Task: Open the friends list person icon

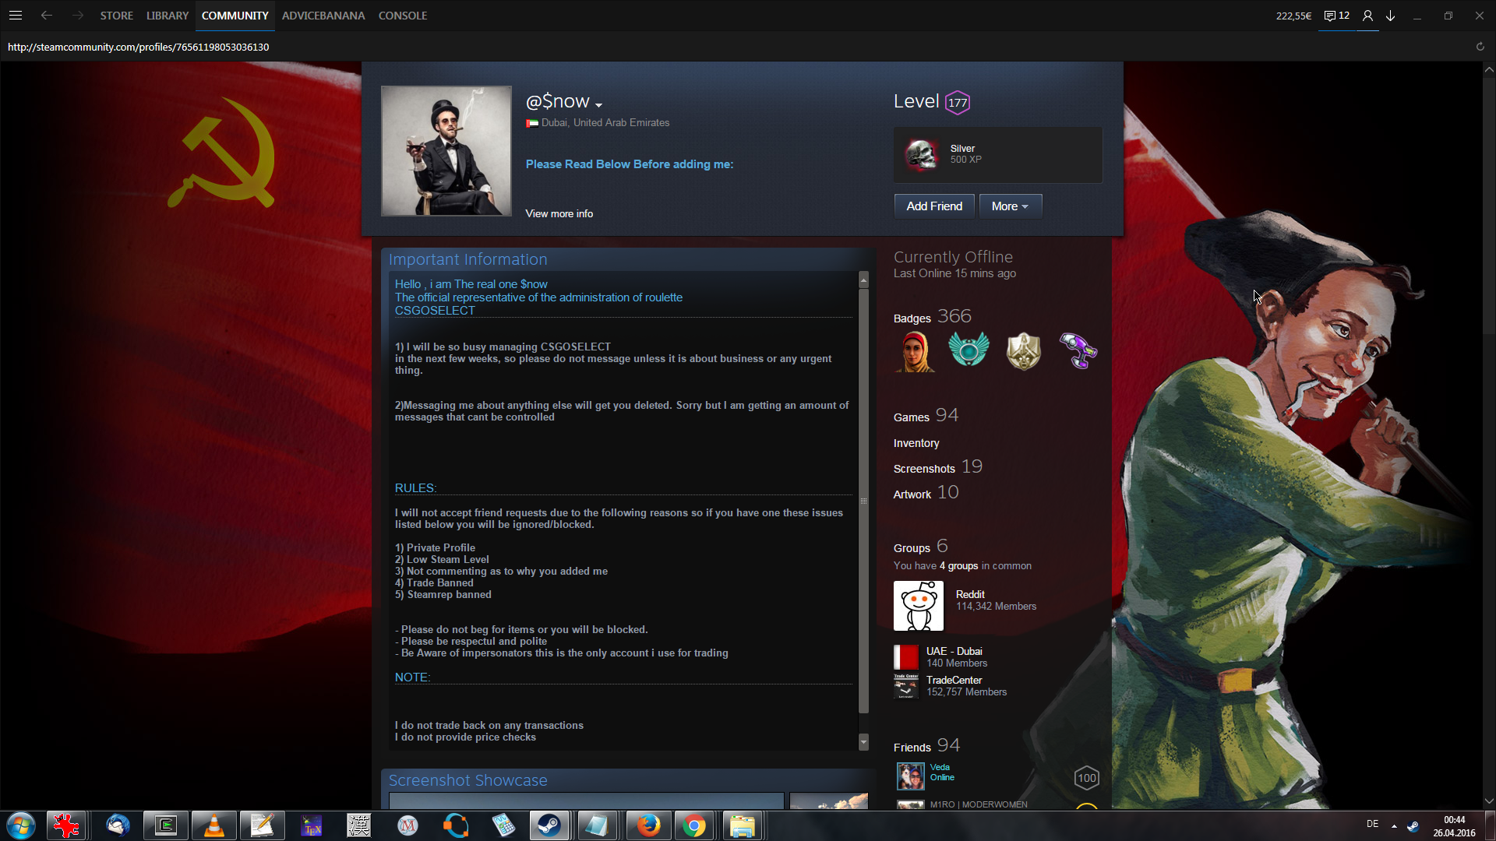Action: [1367, 16]
